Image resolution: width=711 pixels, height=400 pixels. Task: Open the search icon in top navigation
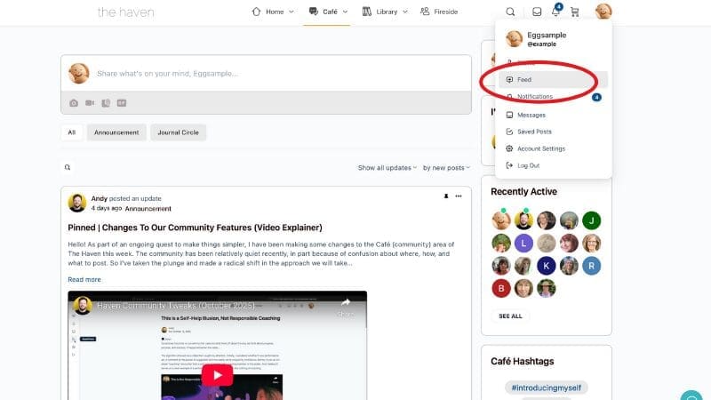click(x=510, y=12)
